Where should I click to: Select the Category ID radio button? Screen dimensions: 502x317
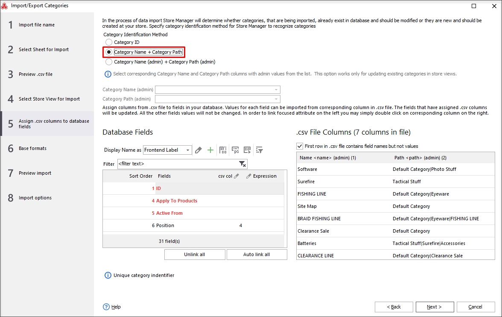click(x=109, y=42)
